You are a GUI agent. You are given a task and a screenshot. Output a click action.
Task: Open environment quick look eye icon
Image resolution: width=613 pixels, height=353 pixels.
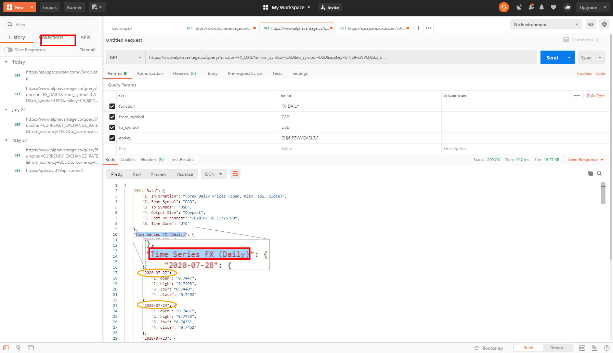click(590, 24)
